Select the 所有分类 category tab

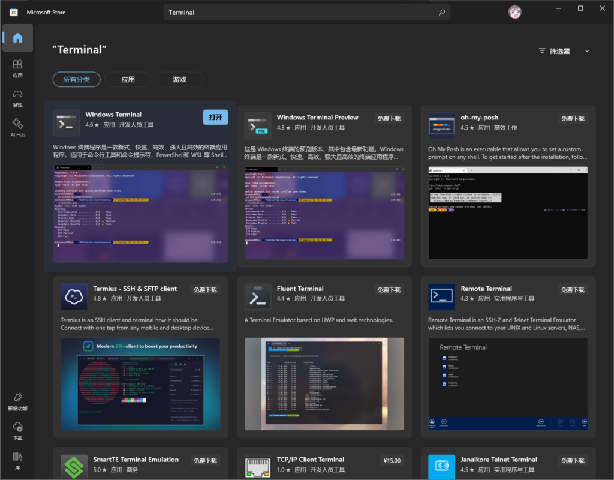(x=76, y=80)
